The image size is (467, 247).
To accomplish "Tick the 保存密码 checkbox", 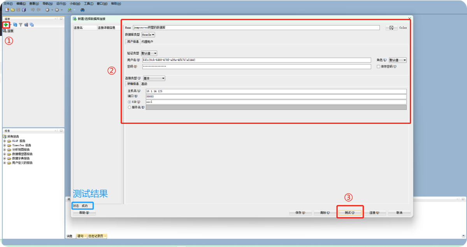I will click(378, 67).
